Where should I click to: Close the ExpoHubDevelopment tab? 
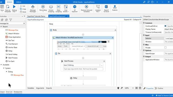pyautogui.click(x=68, y=16)
